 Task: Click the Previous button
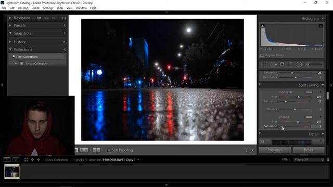point(275,150)
